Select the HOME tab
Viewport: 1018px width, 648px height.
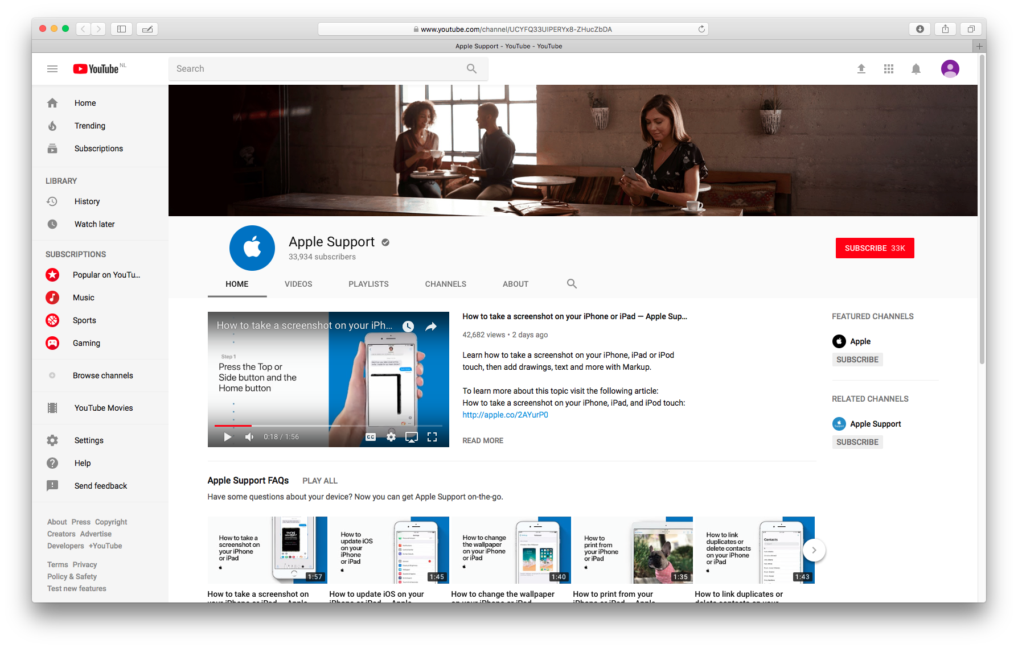pyautogui.click(x=237, y=284)
